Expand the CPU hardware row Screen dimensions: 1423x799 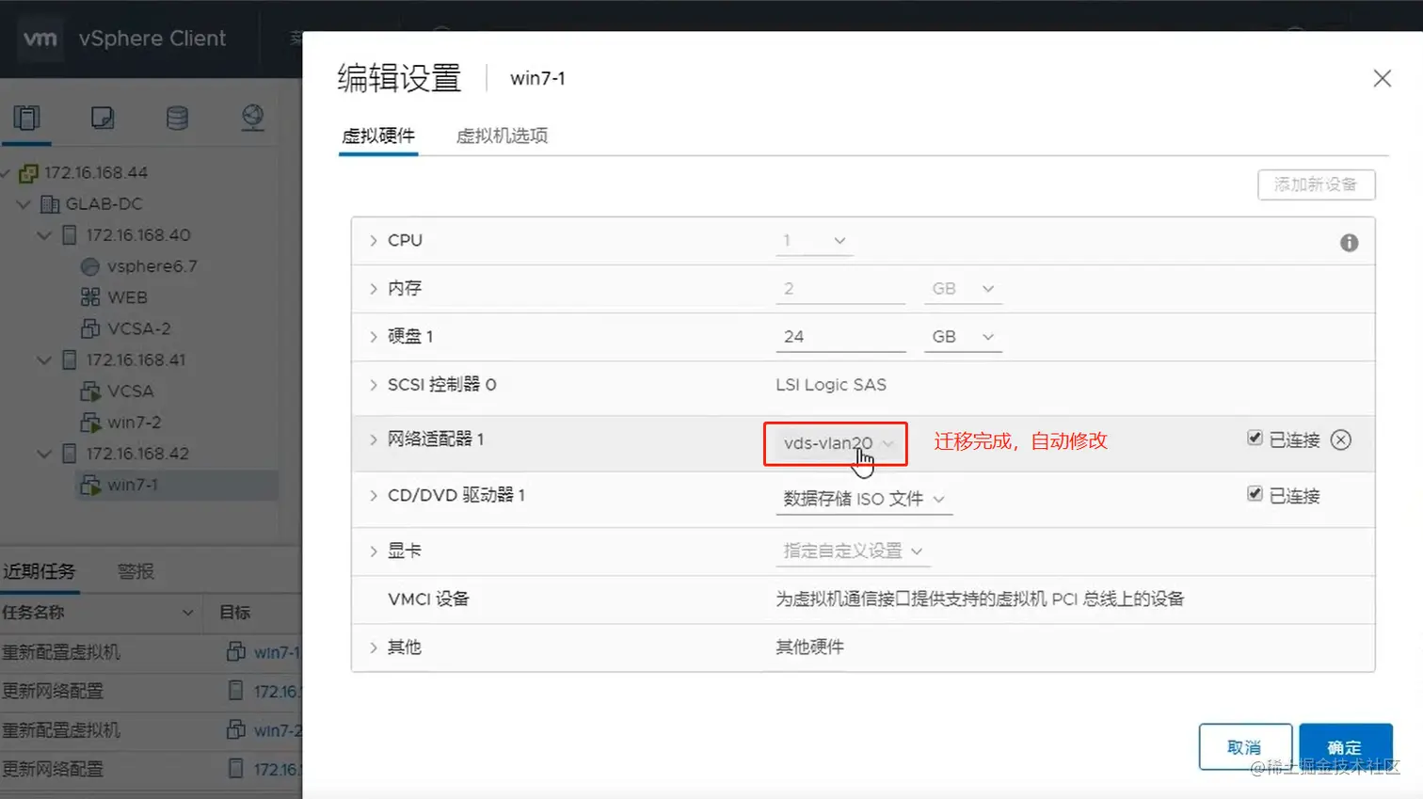point(374,241)
